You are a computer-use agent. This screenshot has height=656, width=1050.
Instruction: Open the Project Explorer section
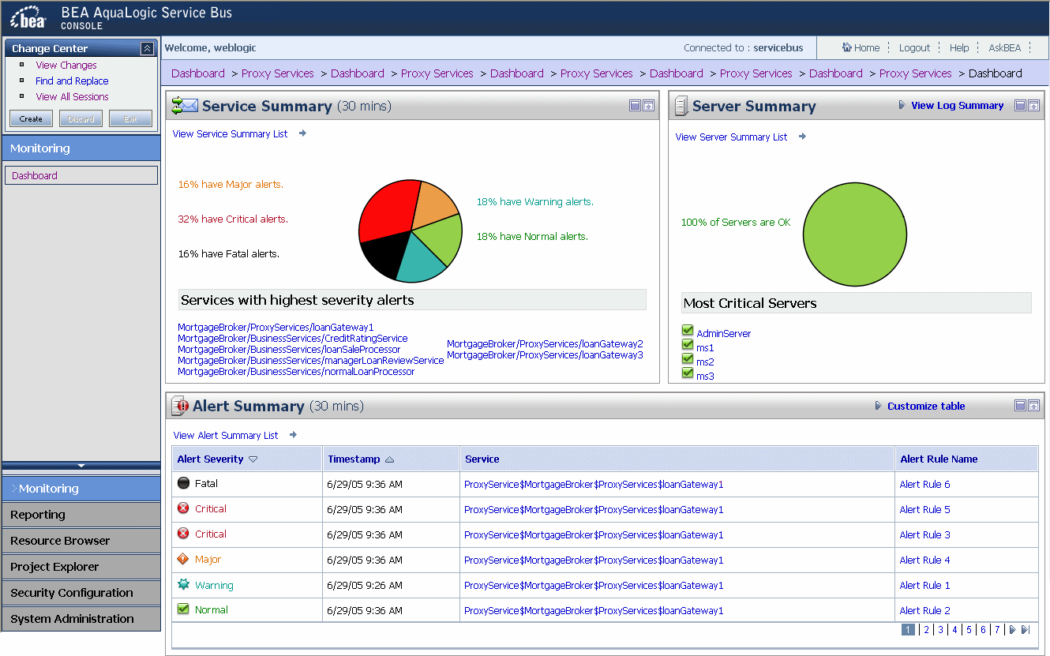[81, 567]
